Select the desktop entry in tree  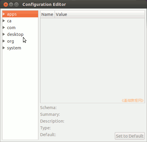[20, 34]
